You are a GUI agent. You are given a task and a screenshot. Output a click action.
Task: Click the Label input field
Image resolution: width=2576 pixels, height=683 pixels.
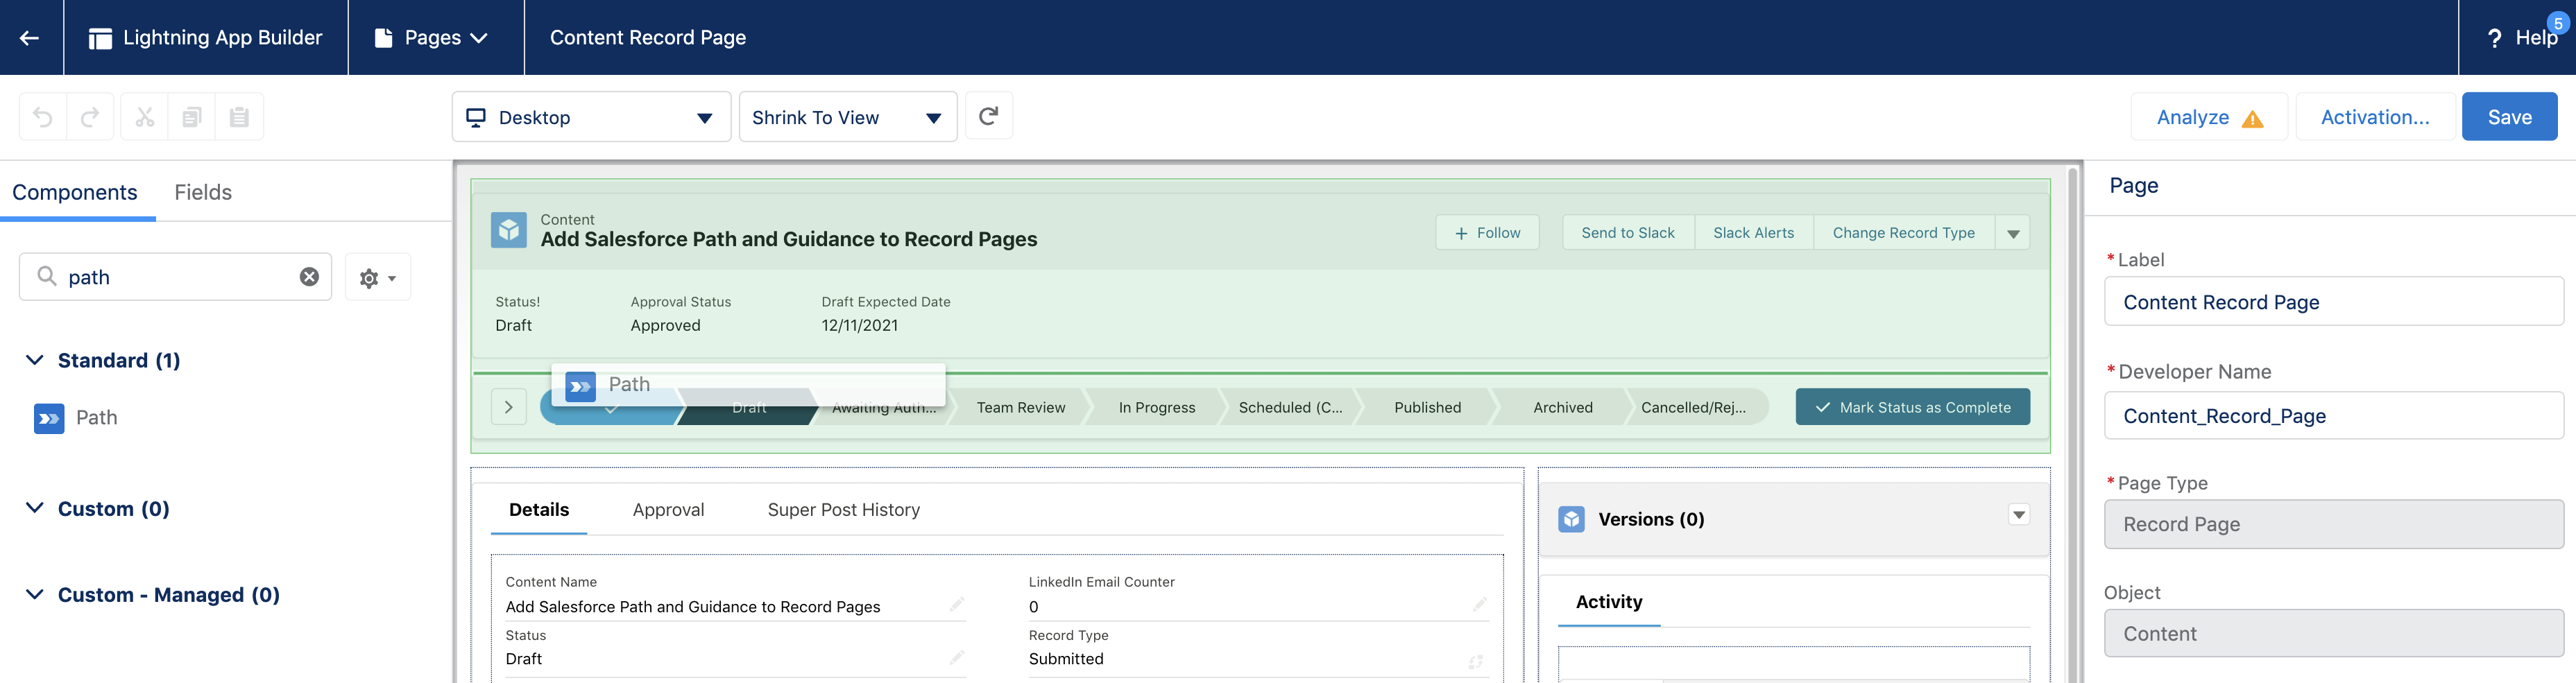[x=2333, y=302]
